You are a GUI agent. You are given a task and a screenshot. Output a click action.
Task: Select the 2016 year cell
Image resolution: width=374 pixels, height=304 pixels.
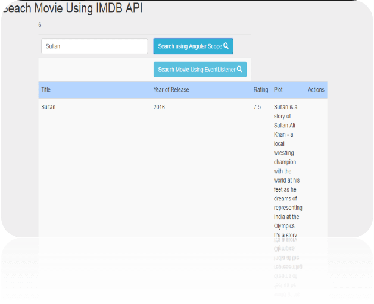coord(159,107)
